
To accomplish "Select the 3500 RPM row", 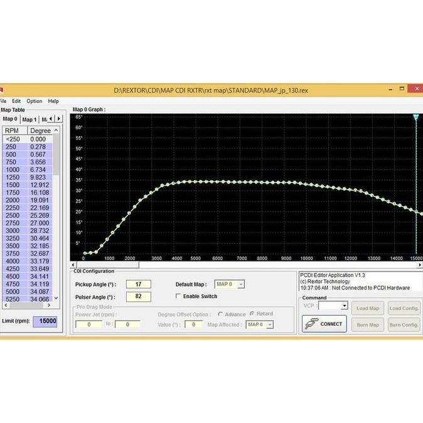I will 28,246.
